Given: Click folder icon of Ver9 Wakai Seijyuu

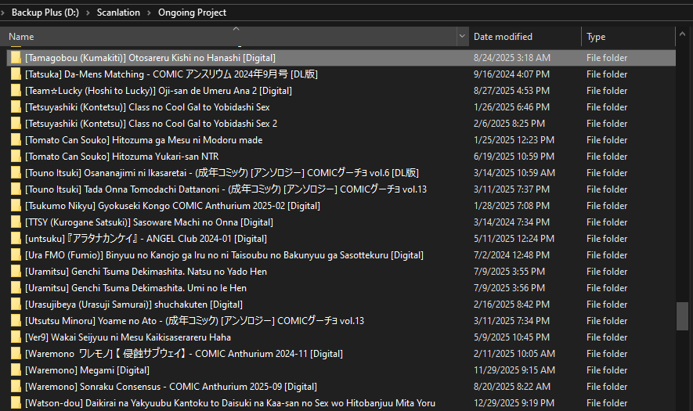Looking at the screenshot, I should pyautogui.click(x=16, y=337).
